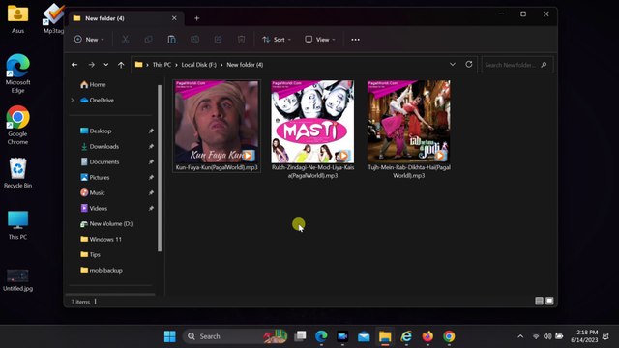Viewport: 619px width, 348px height.
Task: Open Tips folder in sidebar
Action: [90, 254]
